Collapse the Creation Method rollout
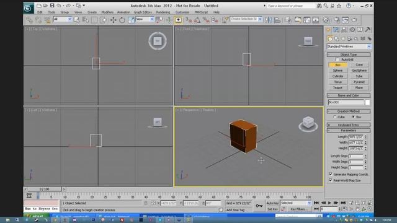This screenshot has height=223, width=397. click(x=349, y=111)
